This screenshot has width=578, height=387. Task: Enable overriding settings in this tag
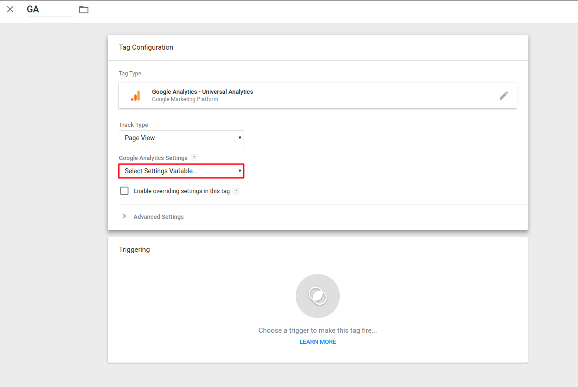(124, 191)
